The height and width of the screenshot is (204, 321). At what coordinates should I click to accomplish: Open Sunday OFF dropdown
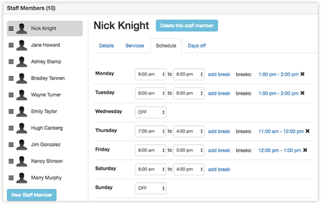point(150,188)
